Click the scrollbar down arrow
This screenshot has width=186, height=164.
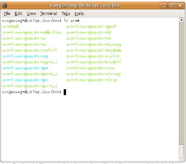[181, 158]
